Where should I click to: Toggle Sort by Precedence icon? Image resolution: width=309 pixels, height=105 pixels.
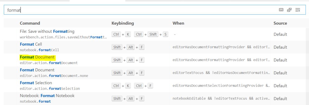[289, 10]
